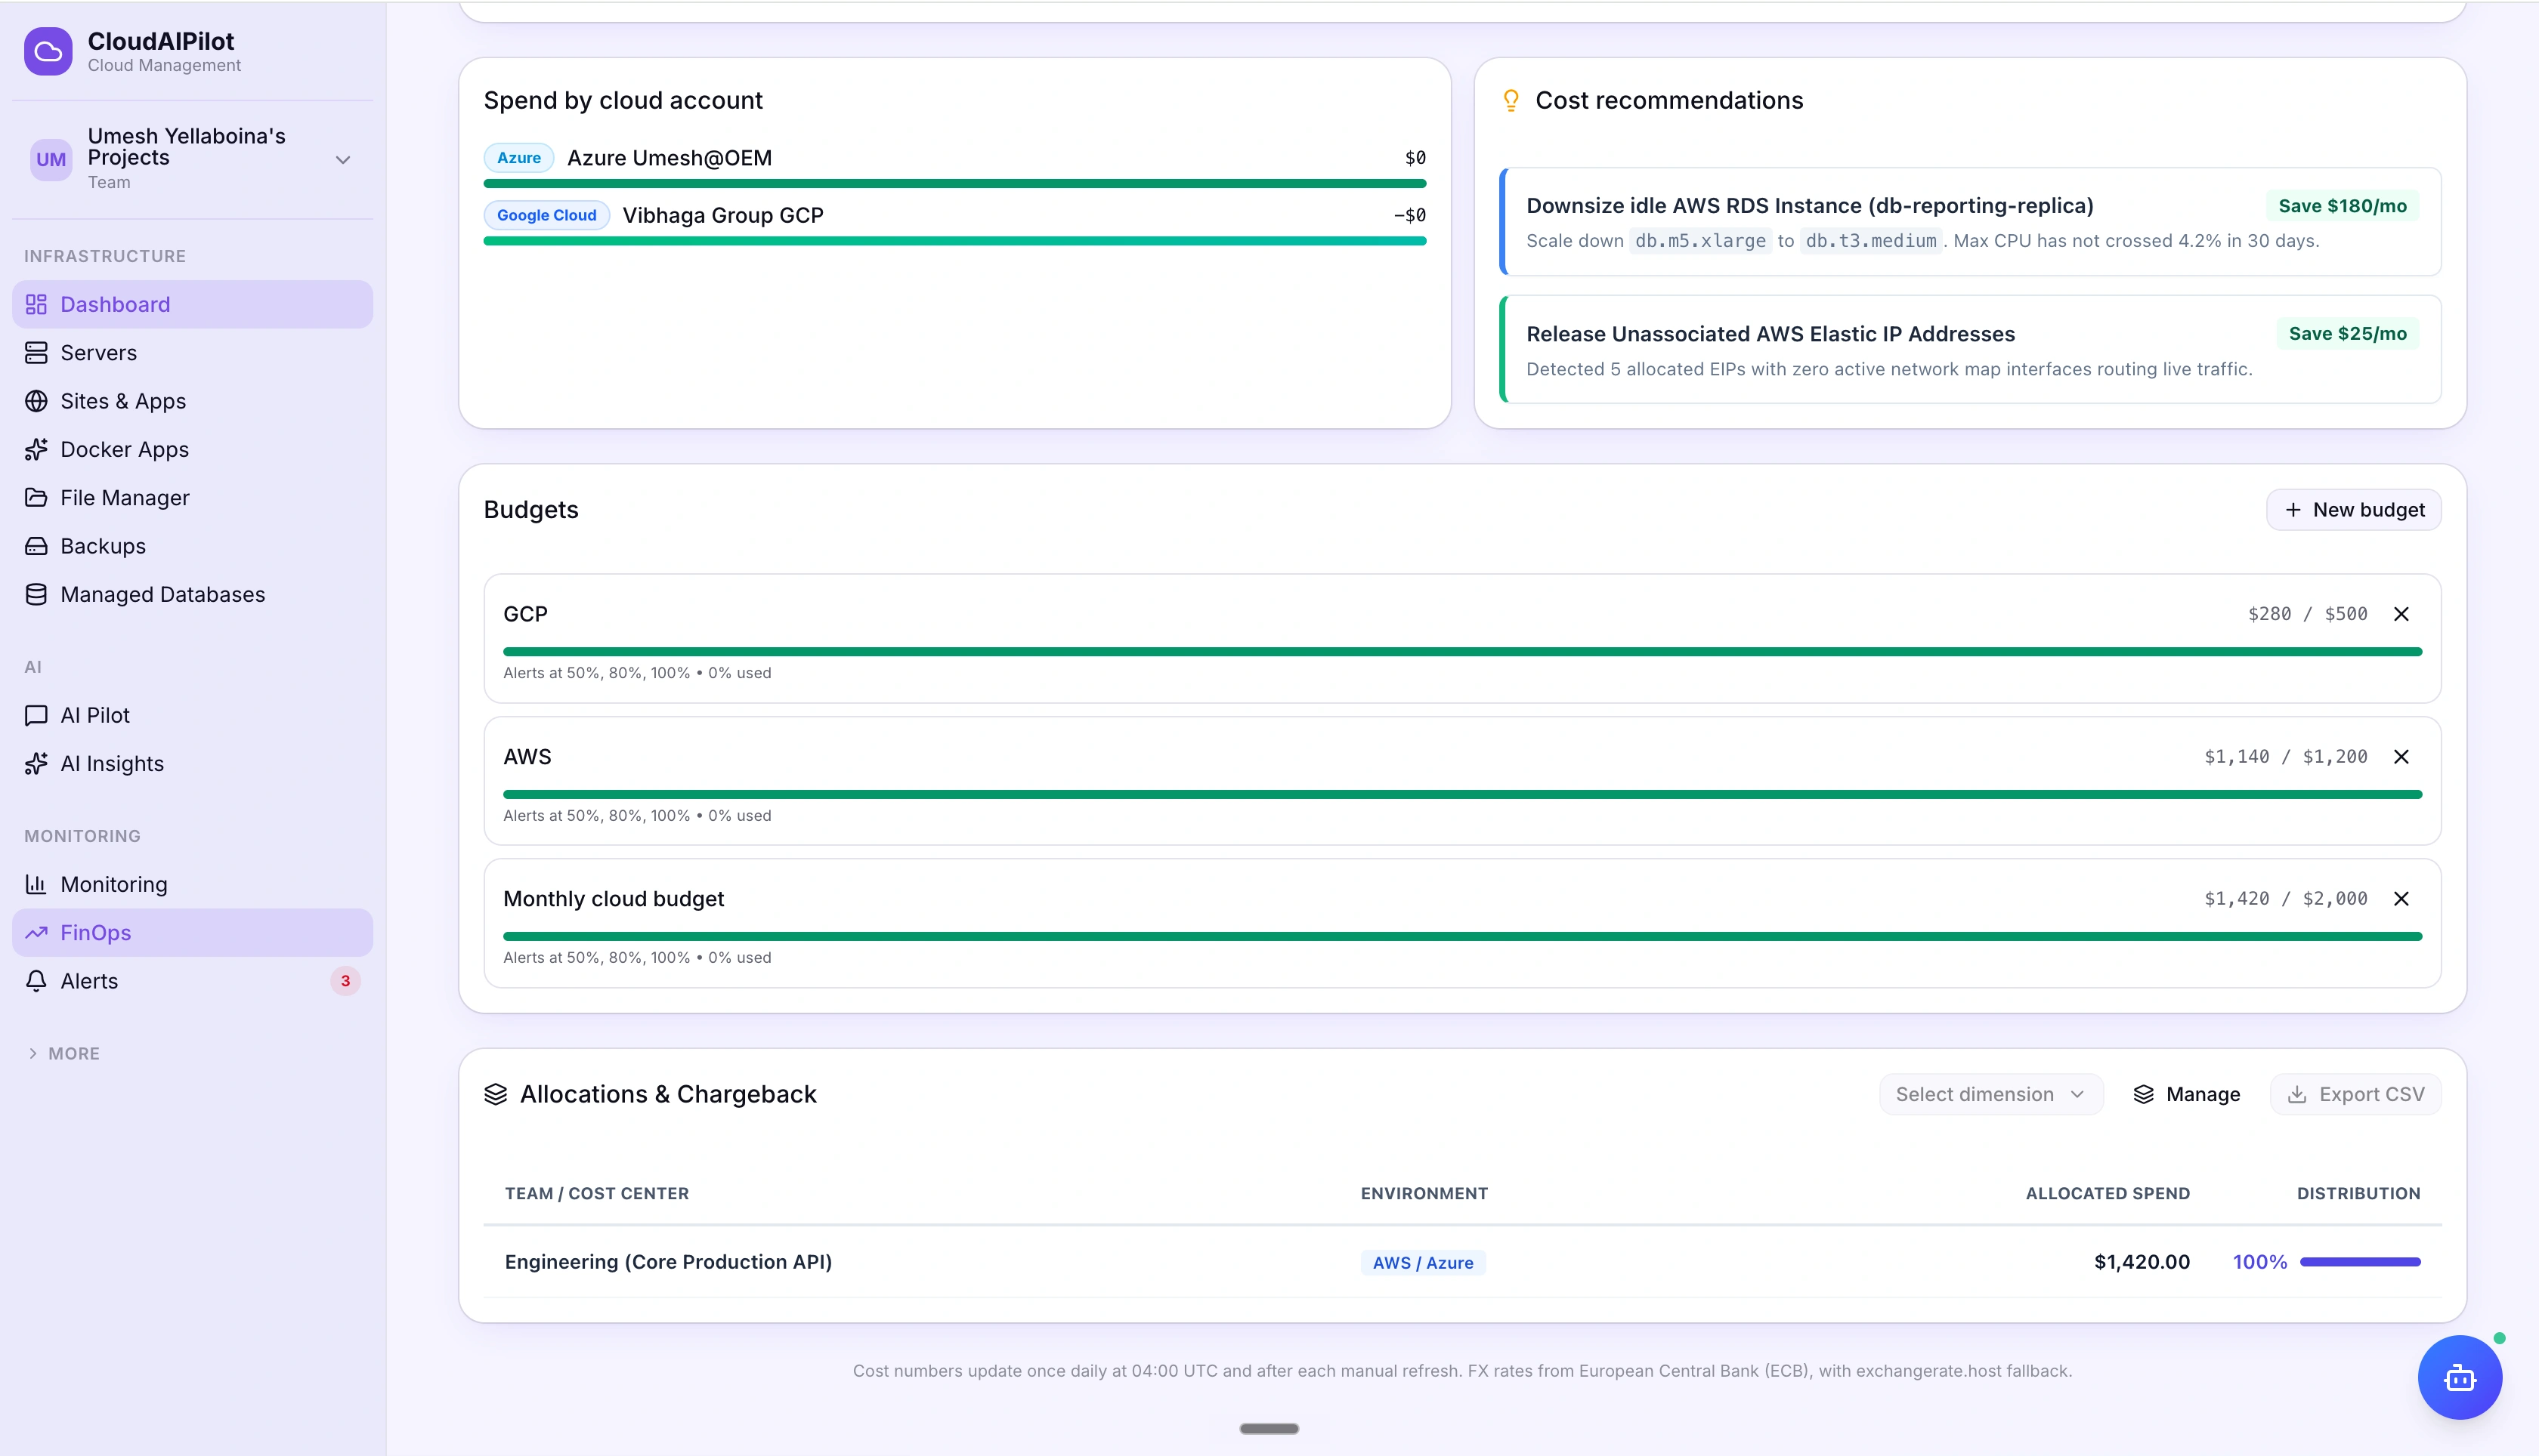The height and width of the screenshot is (1456, 2539).
Task: Click the AWS budget progress bar
Action: tap(1463, 795)
